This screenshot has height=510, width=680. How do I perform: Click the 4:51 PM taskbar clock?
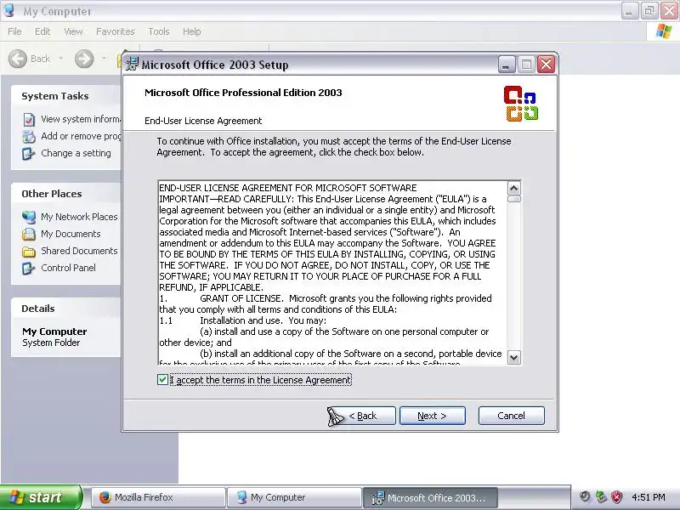click(x=649, y=497)
